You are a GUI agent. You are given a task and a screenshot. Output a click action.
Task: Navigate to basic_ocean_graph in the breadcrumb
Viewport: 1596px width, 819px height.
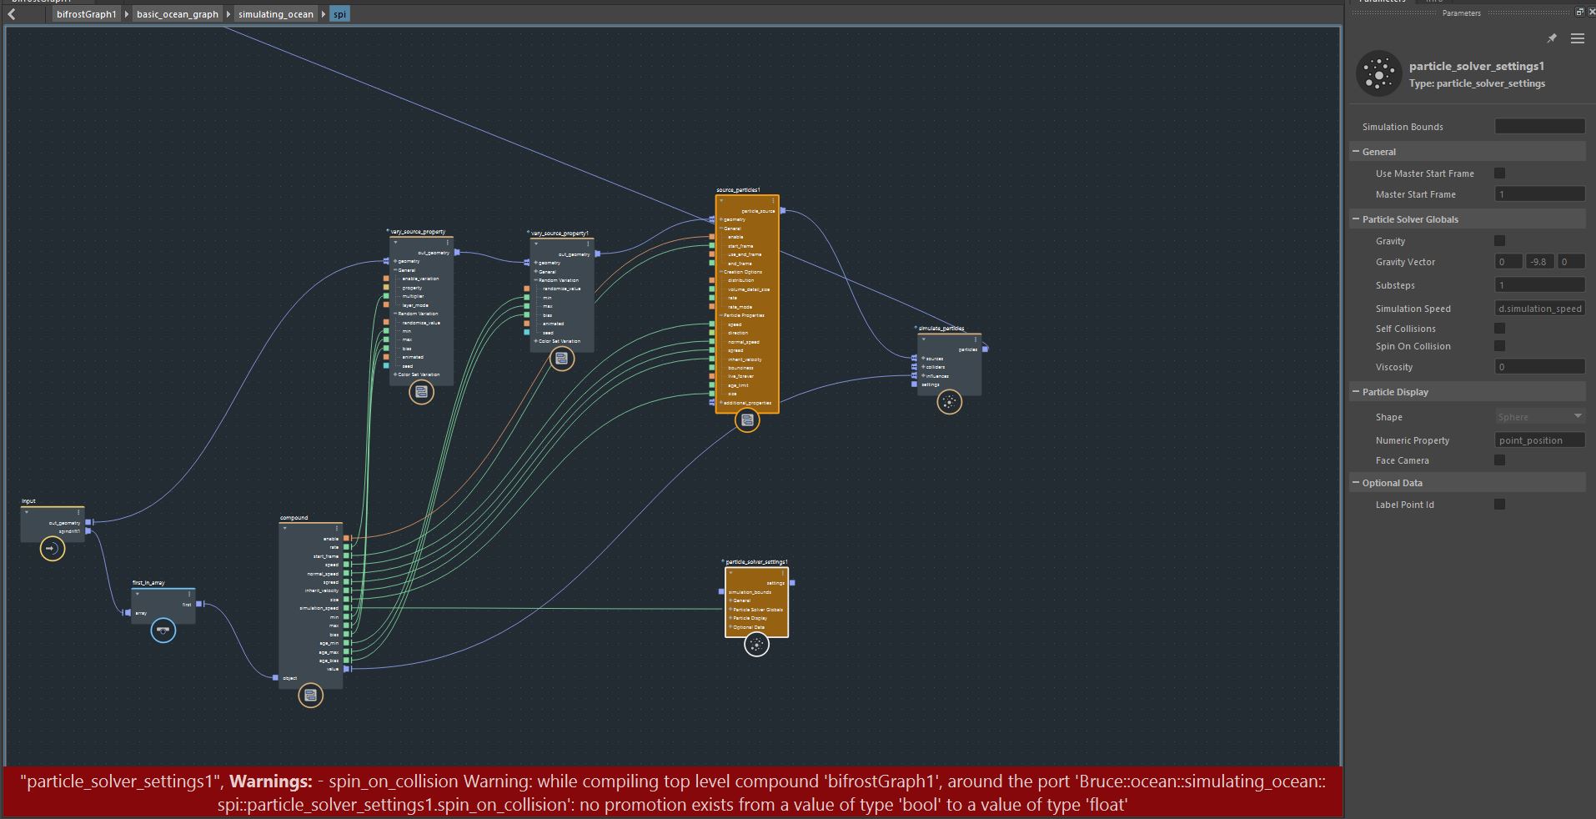pos(177,13)
